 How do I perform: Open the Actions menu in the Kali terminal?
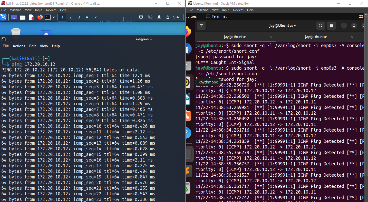coord(19,46)
